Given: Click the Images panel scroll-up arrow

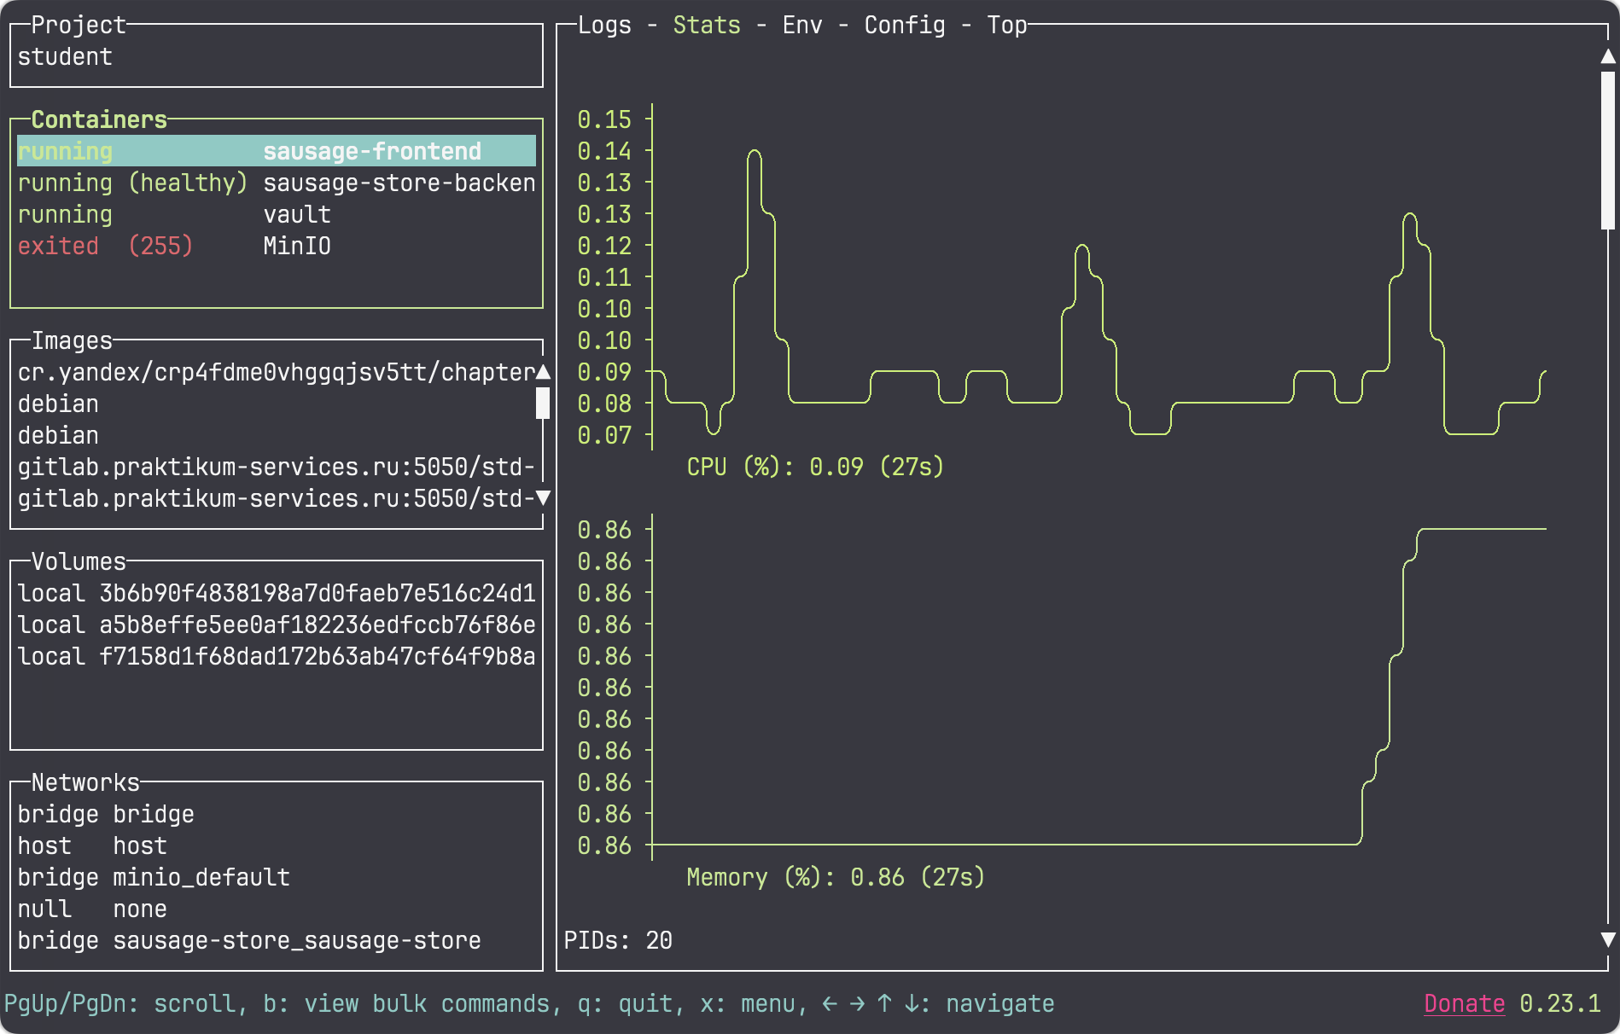Looking at the screenshot, I should [543, 372].
